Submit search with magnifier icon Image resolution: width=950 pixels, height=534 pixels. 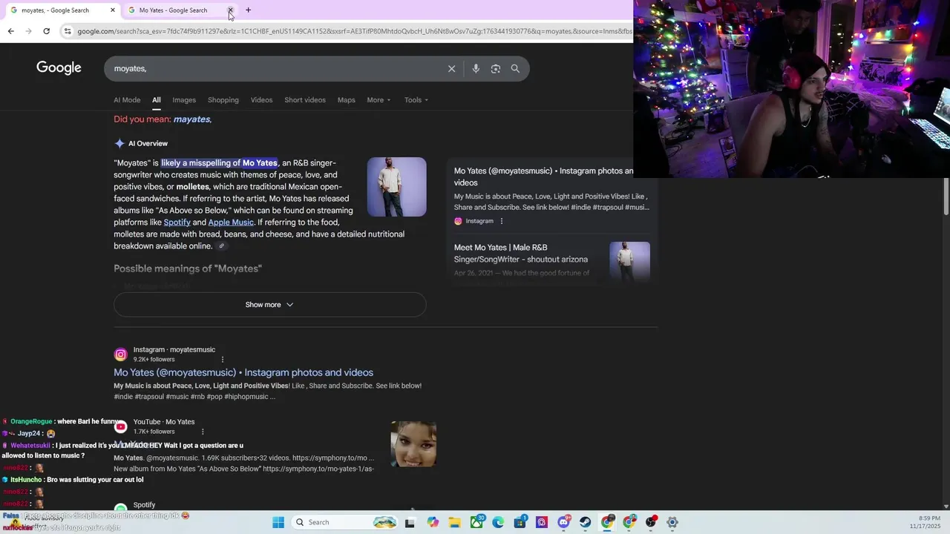[x=515, y=68]
